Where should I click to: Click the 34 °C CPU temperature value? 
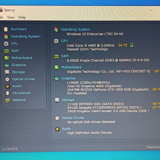[x=123, y=45]
